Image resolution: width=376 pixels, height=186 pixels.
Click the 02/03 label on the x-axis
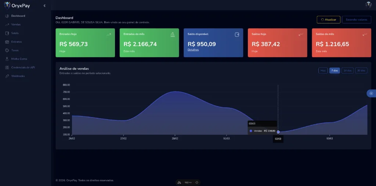[278, 139]
